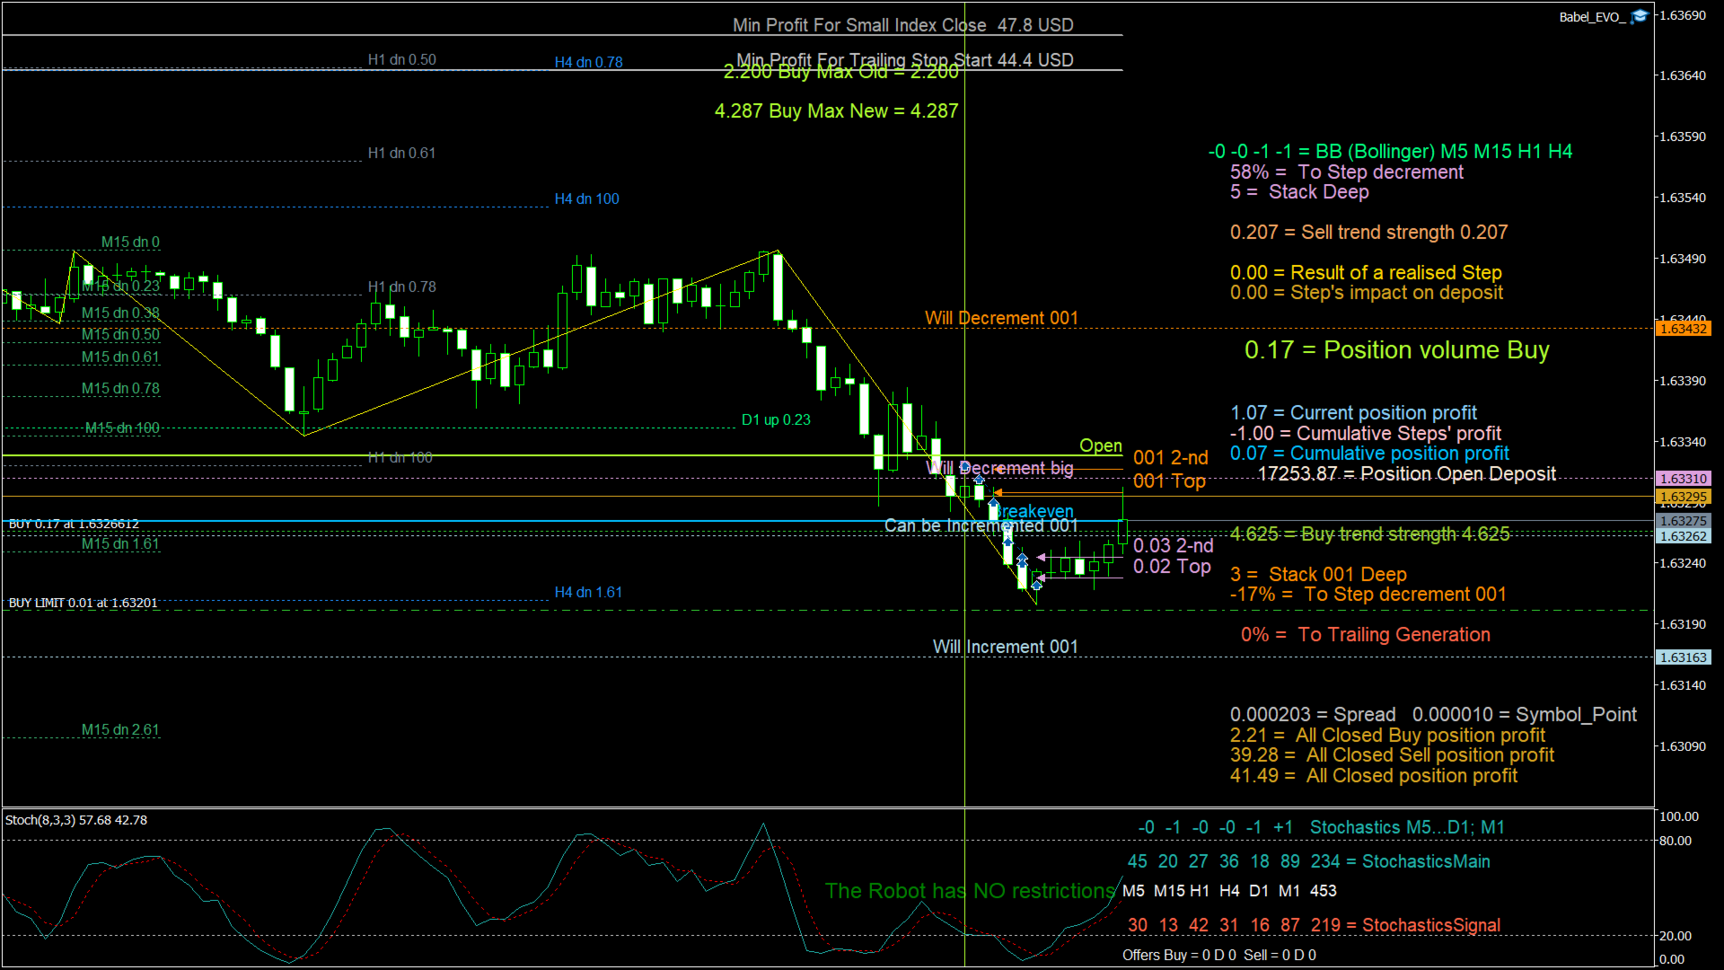Click the Will Increment 001 level label

coord(1005,647)
